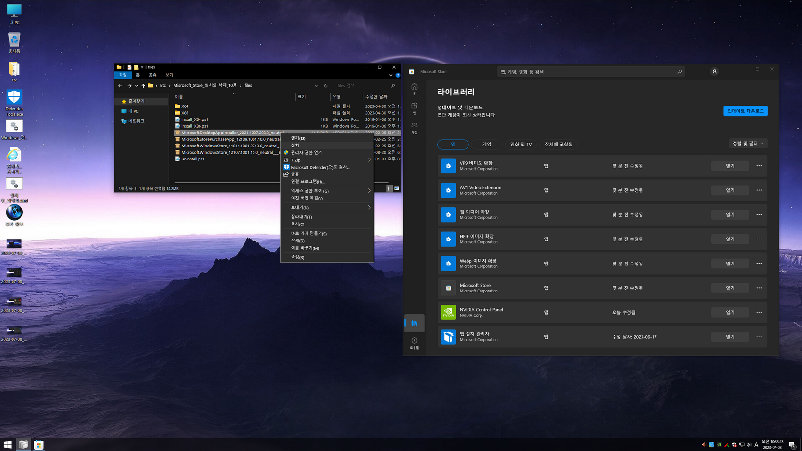Open the HEIF image extension app

tap(730, 239)
